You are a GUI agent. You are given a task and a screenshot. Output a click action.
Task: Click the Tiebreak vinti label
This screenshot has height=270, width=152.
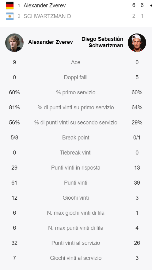pos(76,153)
